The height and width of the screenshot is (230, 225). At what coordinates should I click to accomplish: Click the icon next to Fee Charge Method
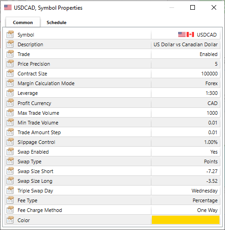[10, 210]
